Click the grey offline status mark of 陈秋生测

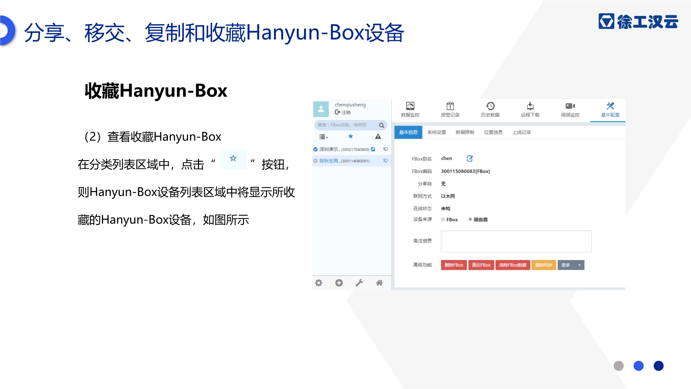[x=315, y=161]
